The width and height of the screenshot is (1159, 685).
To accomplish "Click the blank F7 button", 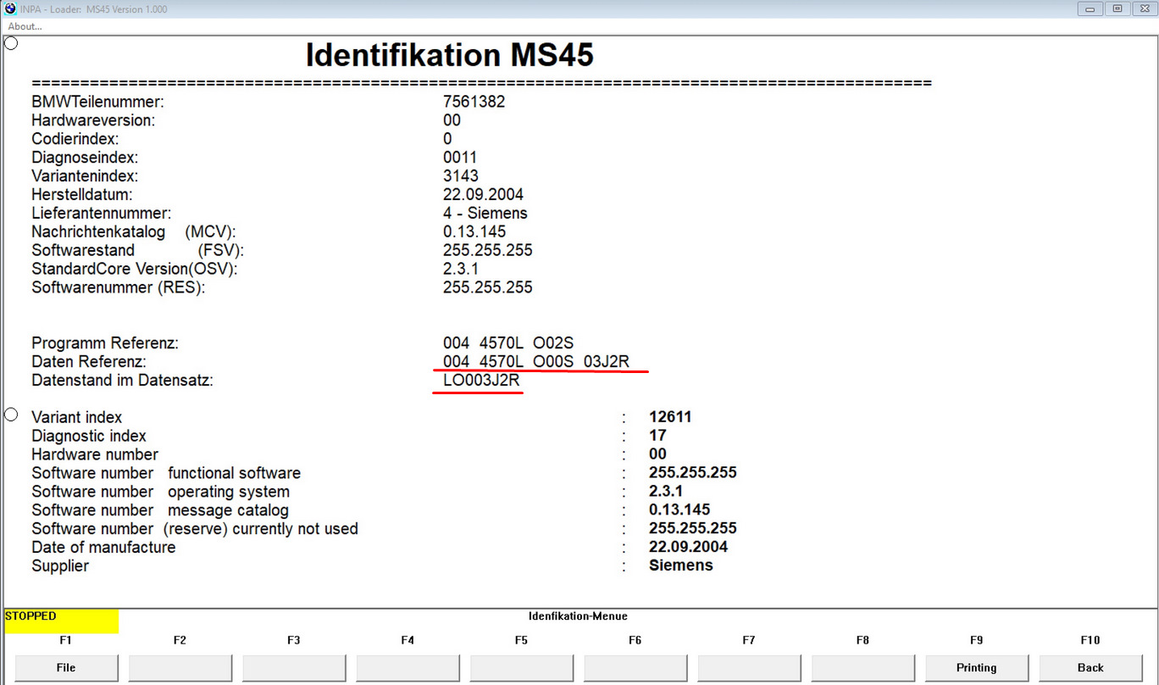I will pos(749,668).
